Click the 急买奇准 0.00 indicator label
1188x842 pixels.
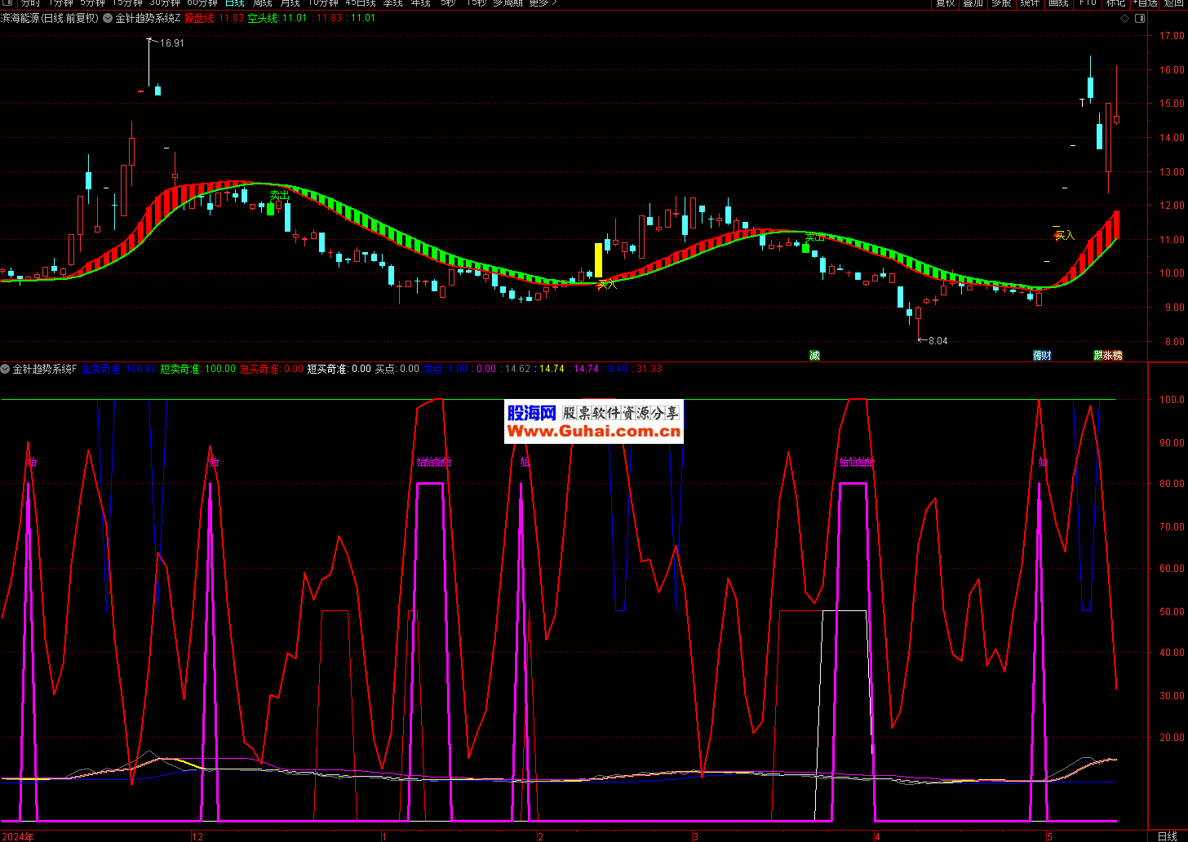[x=271, y=369]
